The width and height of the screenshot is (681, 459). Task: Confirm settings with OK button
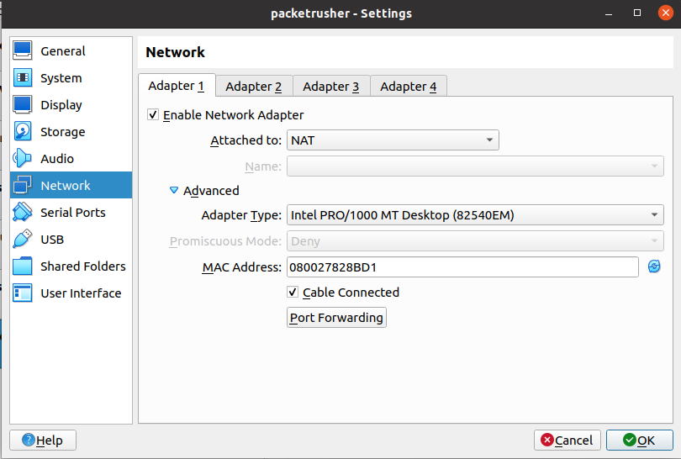click(x=639, y=441)
